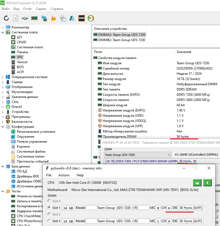Open the Actions menu in pyhwinfo
220x226 pixels.
(x=64, y=175)
